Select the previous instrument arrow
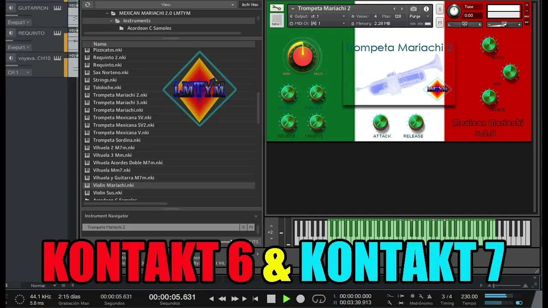The image size is (548, 308). click(x=395, y=9)
